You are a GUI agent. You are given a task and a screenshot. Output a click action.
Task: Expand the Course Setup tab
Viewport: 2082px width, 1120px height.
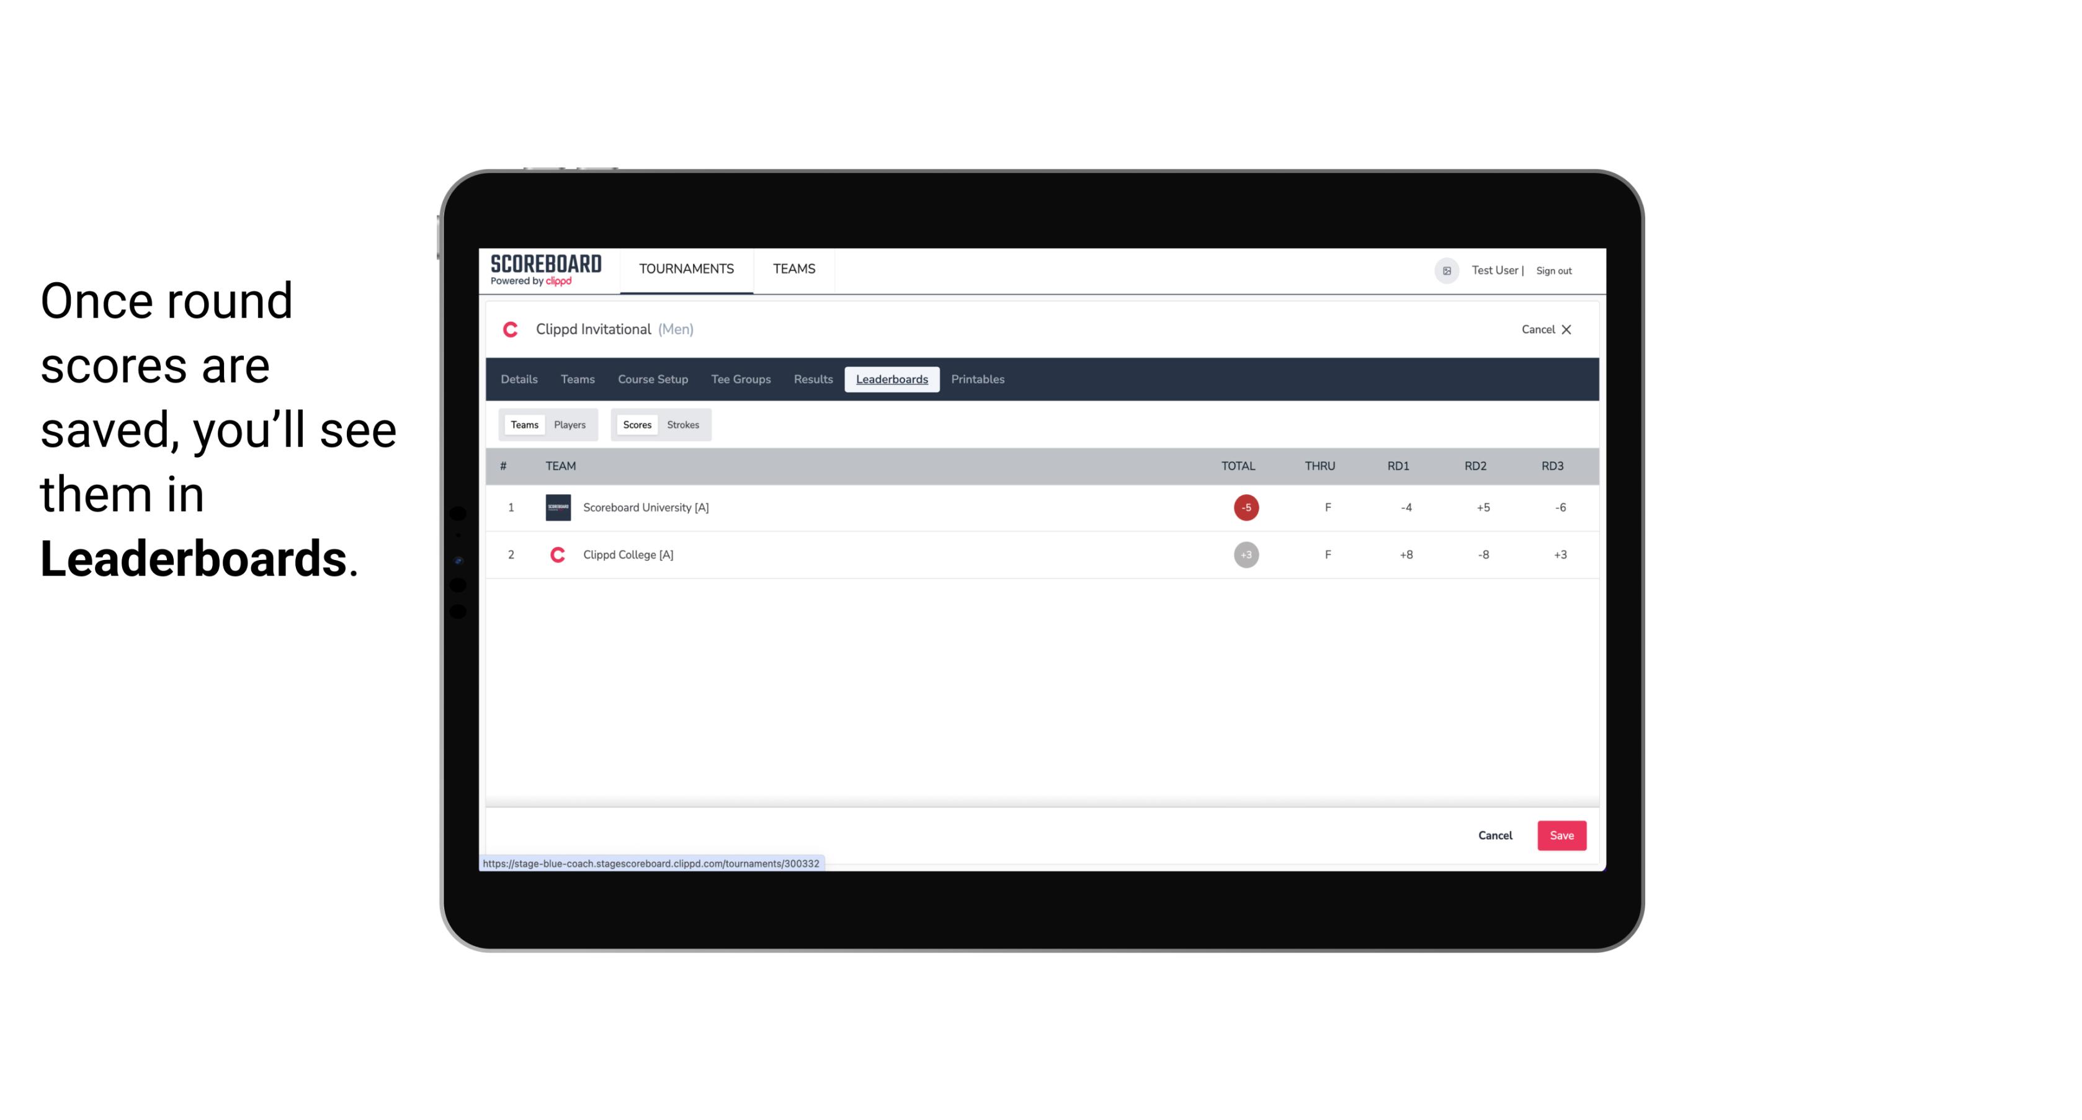pos(651,380)
